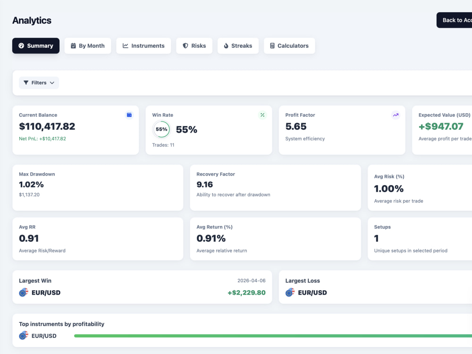472x354 pixels.
Task: Click the calendar icon on By Month tab
Action: pos(73,46)
